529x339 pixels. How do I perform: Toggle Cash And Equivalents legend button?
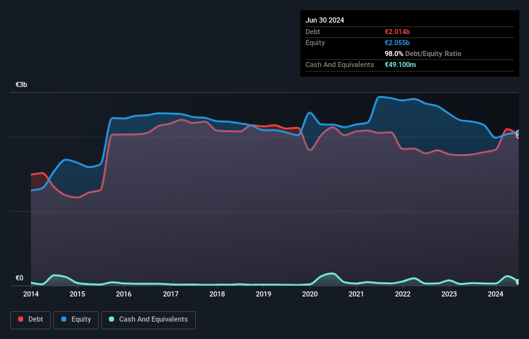tap(148, 320)
